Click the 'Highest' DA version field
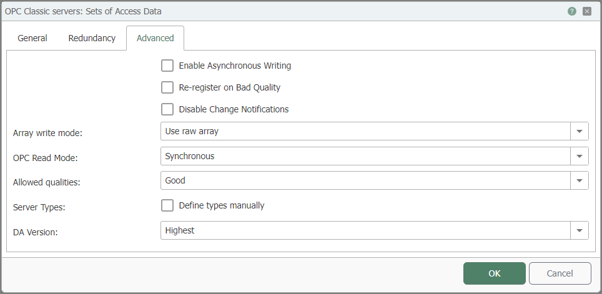The image size is (602, 294). tap(365, 230)
